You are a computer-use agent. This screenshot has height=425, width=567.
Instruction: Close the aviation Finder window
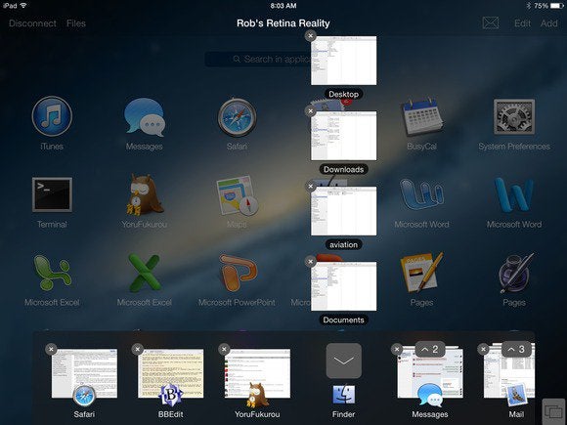(310, 186)
